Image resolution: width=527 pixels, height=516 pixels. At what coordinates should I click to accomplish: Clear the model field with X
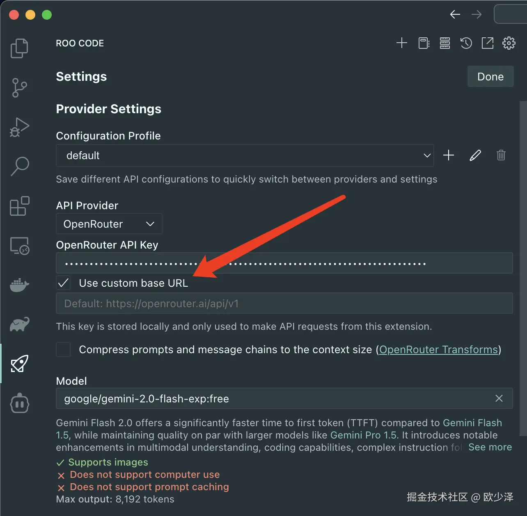(x=499, y=398)
